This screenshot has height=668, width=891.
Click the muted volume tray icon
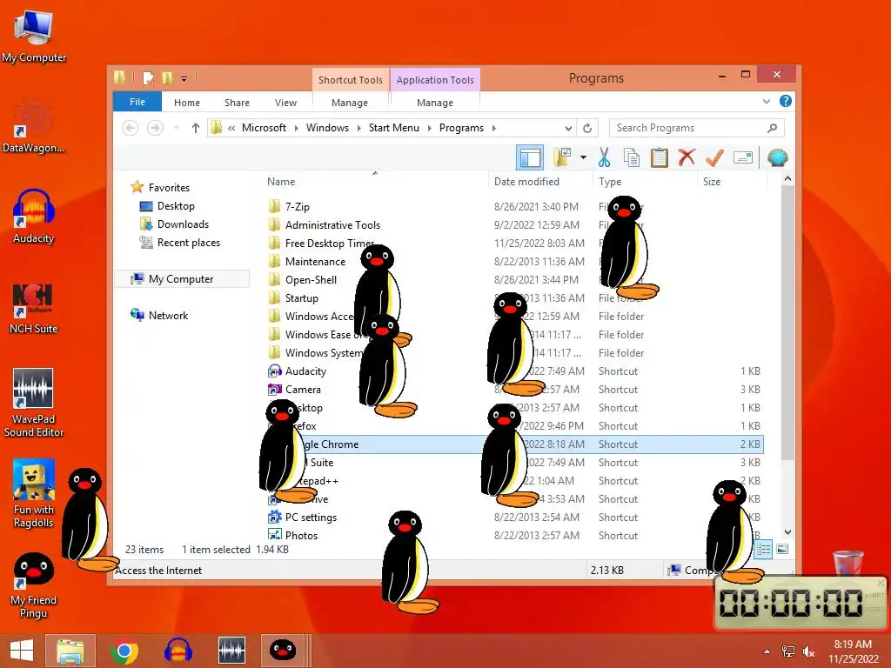808,651
